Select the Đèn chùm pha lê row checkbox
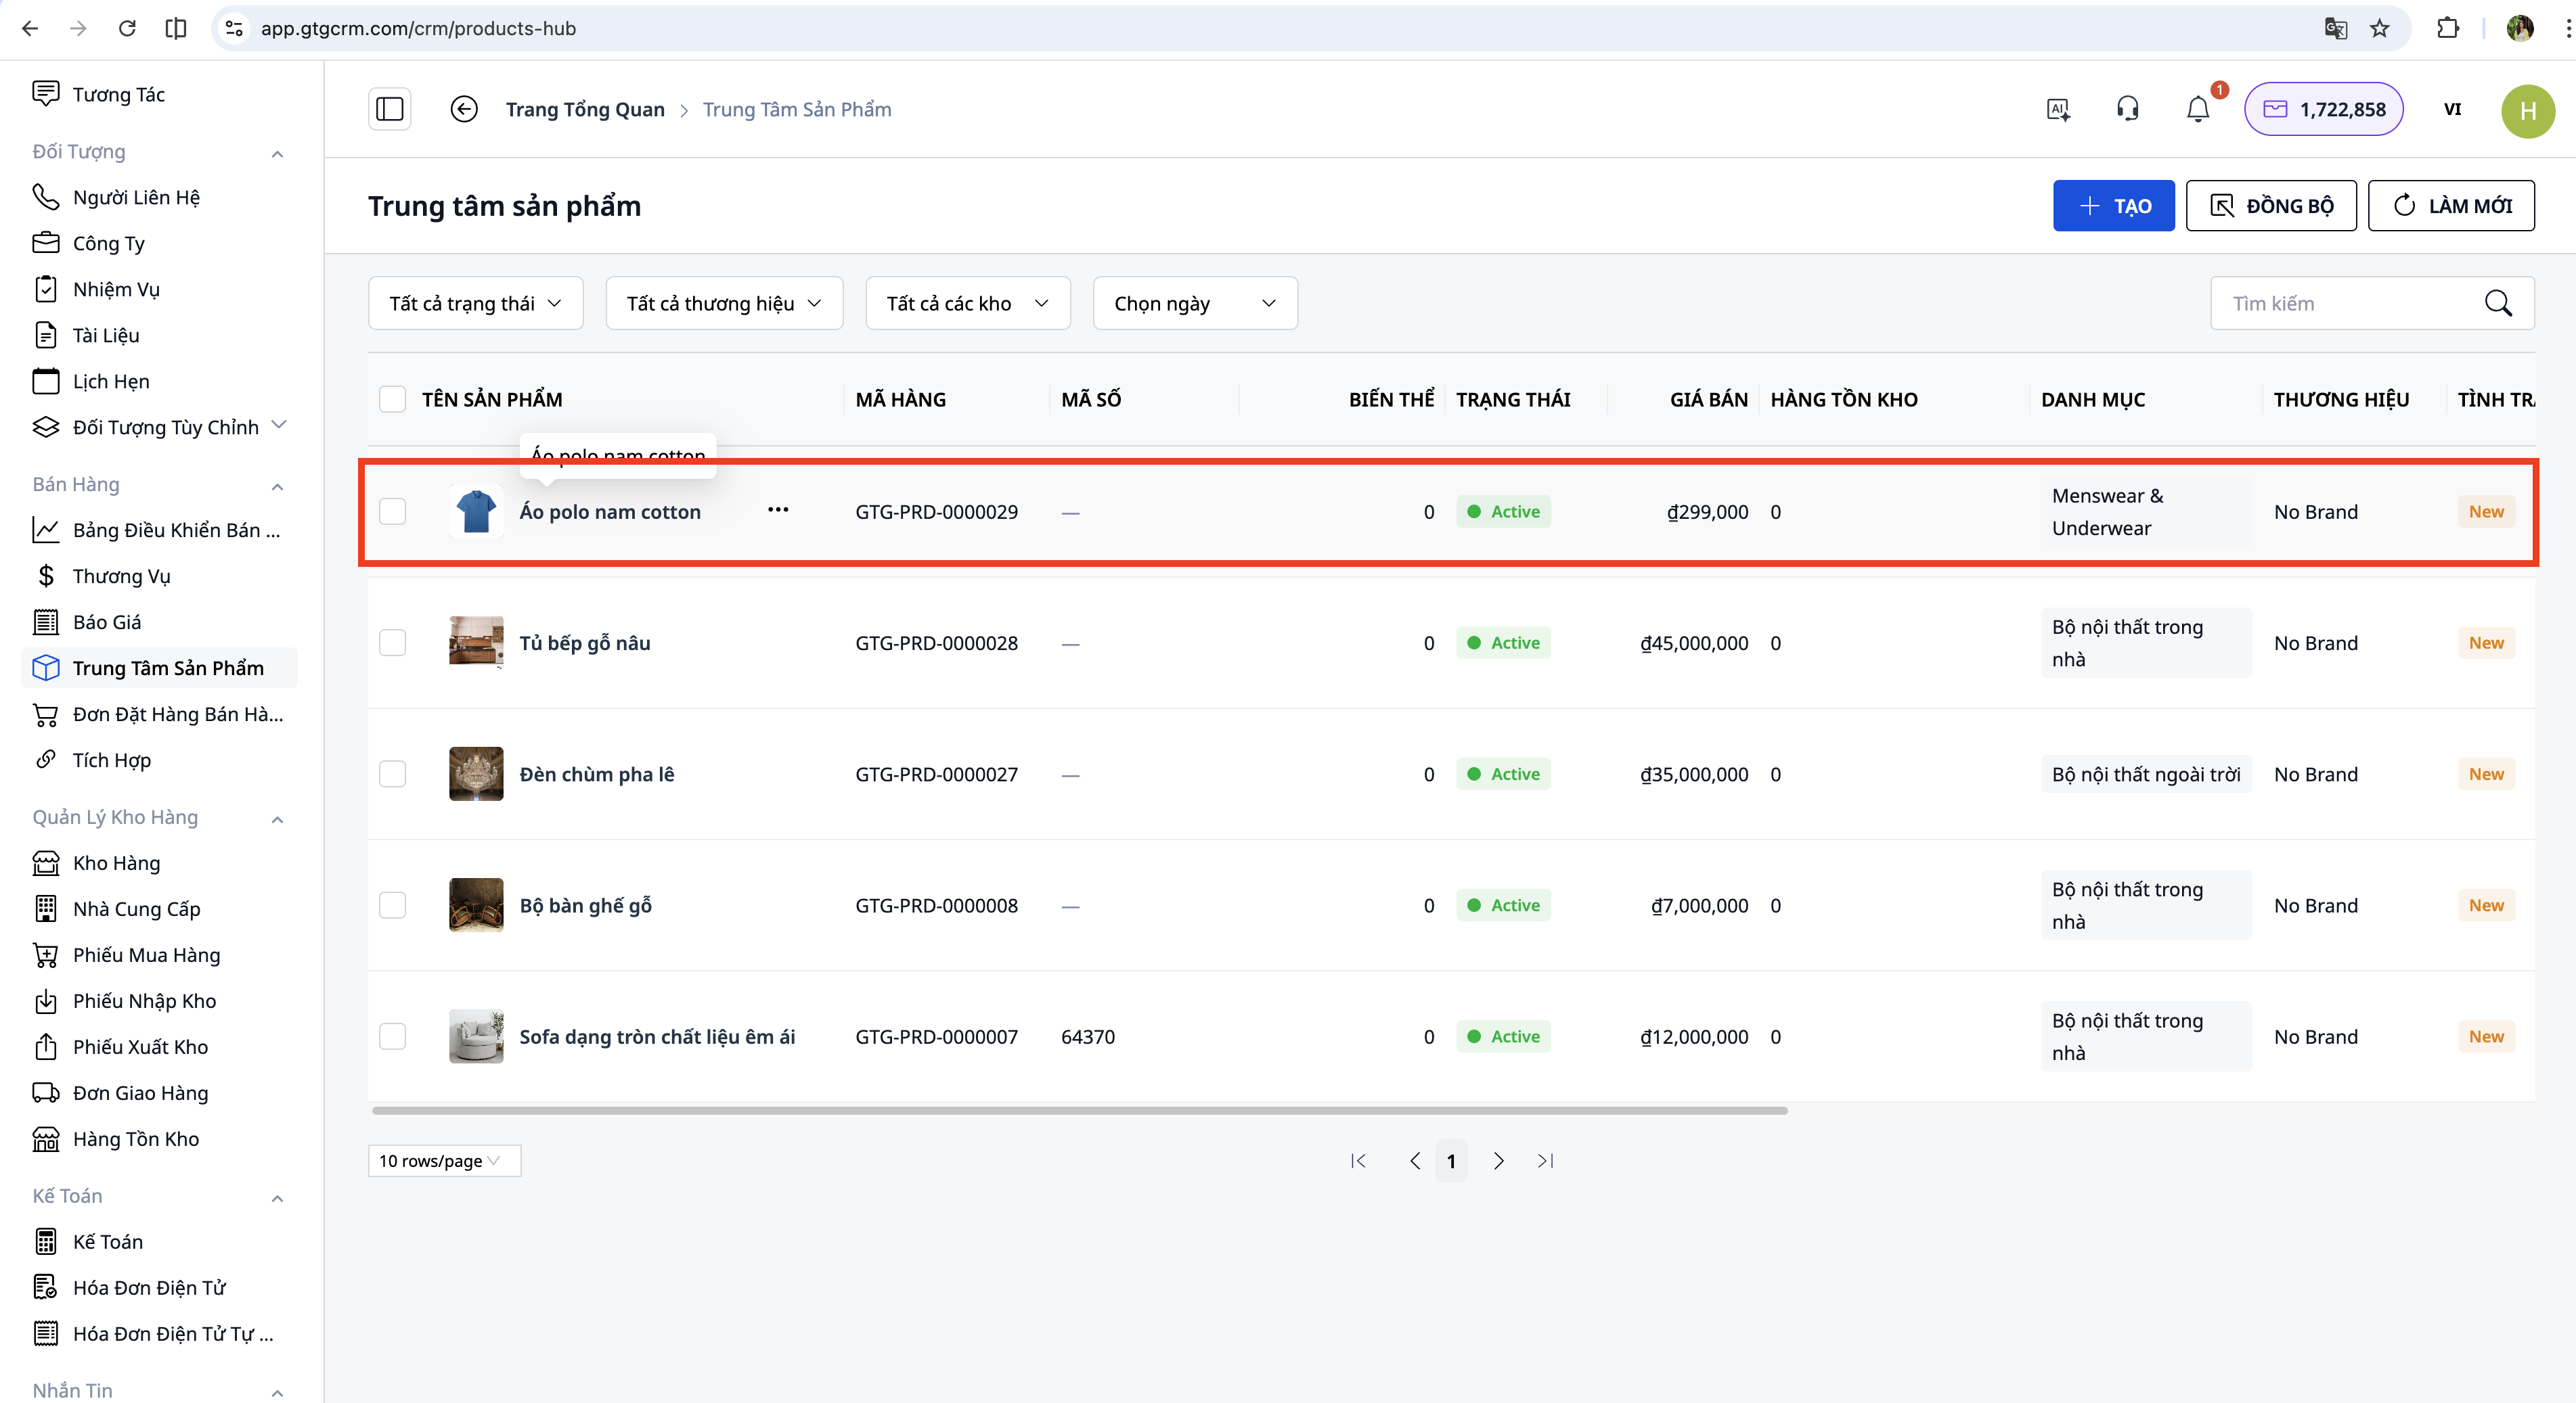 tap(392, 775)
